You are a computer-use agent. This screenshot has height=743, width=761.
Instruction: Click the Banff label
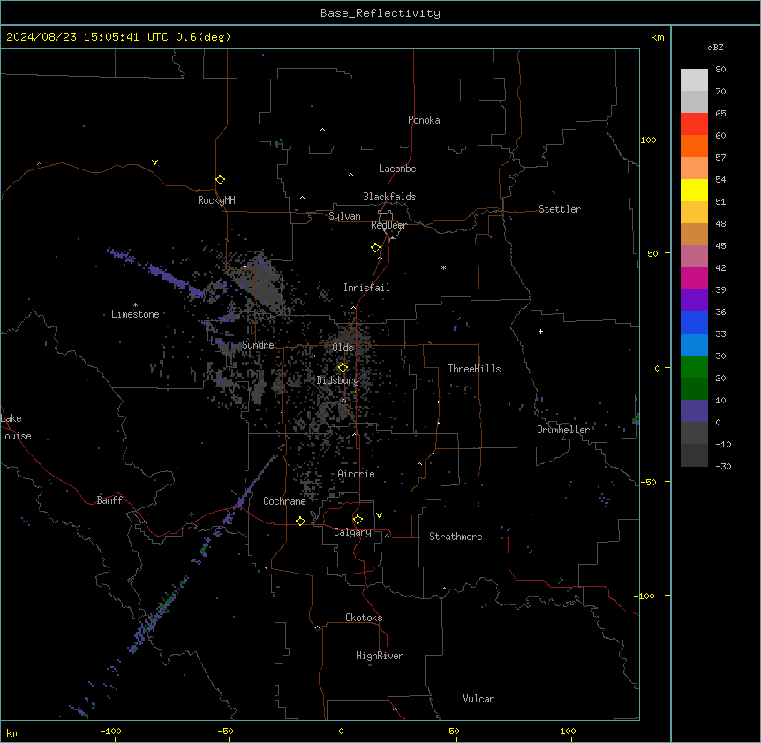109,500
